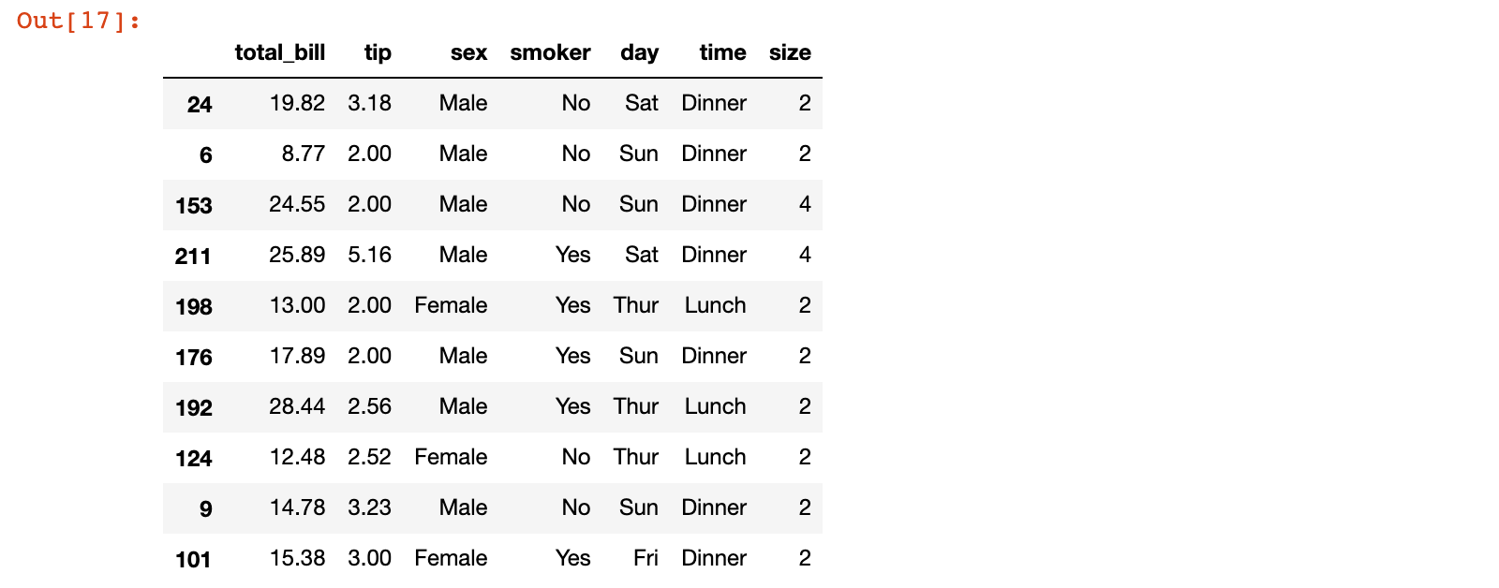Click the Fri day cell

point(646,558)
